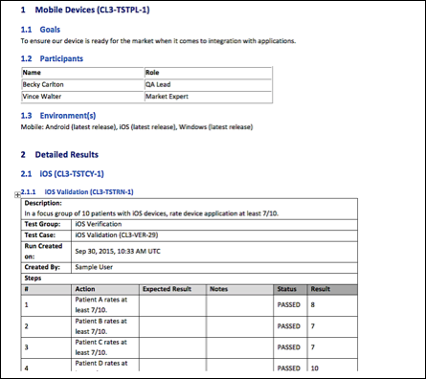Viewport: 426px width, 379px height.
Task: Click the empty Expected Result cell for Patient A
Action: pyautogui.click(x=172, y=305)
